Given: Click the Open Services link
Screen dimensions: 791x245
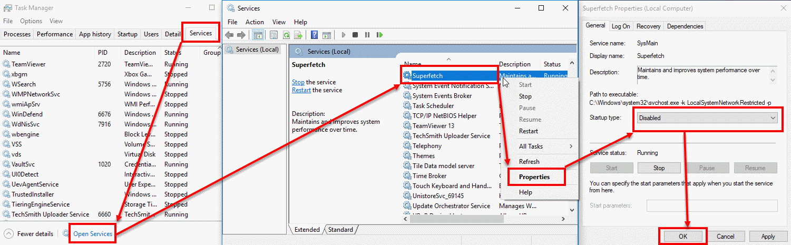Looking at the screenshot, I should (93, 234).
